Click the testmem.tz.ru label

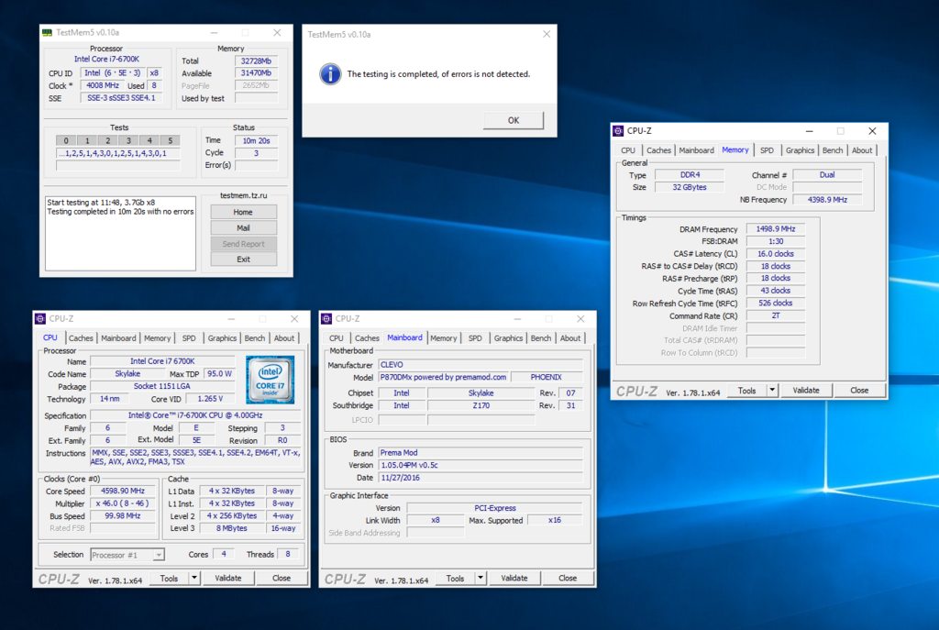tap(244, 196)
